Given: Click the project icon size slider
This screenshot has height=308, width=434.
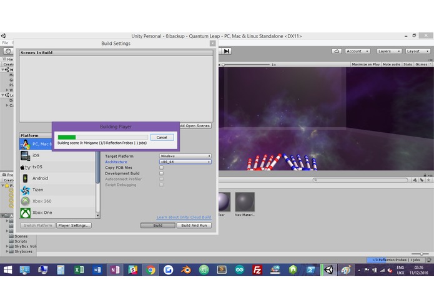Looking at the screenshot, I should (x=420, y=254).
